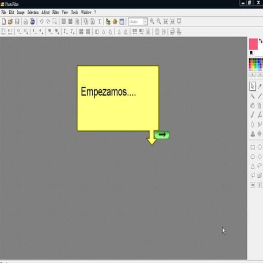Toggle the rectangle selection shape
263x263 pixels.
coord(253,147)
